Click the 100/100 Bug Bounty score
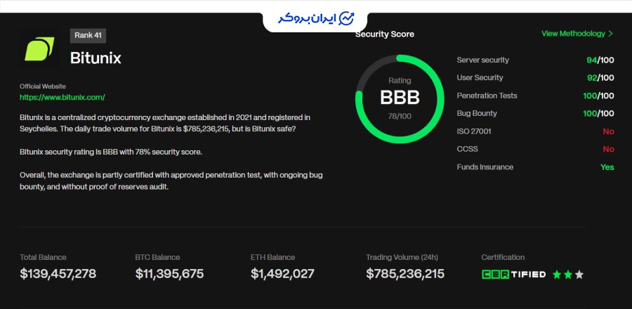 coord(598,114)
